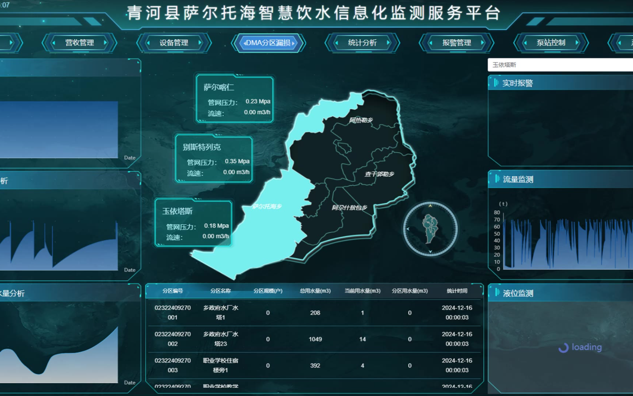Click the 玉依塔斯 search input field
The width and height of the screenshot is (633, 396).
pyautogui.click(x=560, y=65)
